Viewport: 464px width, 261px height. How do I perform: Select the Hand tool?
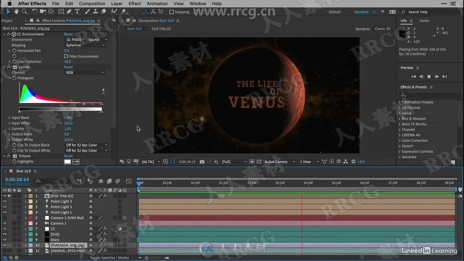pyautogui.click(x=16, y=12)
